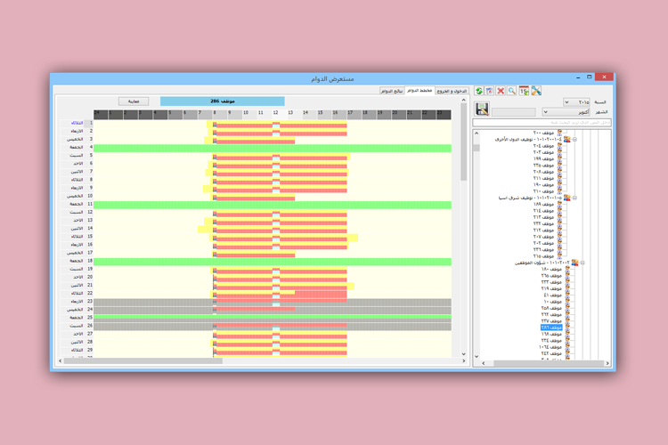The height and width of the screenshot is (445, 668).
Task: Select employee موظف ٤١ in the tree
Action: (x=552, y=295)
